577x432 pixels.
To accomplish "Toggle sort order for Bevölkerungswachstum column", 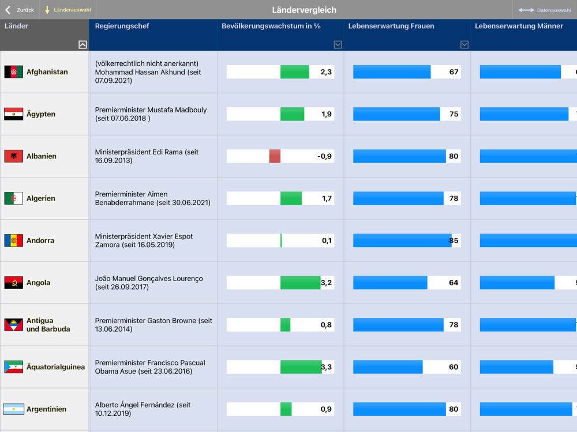I will tap(338, 44).
